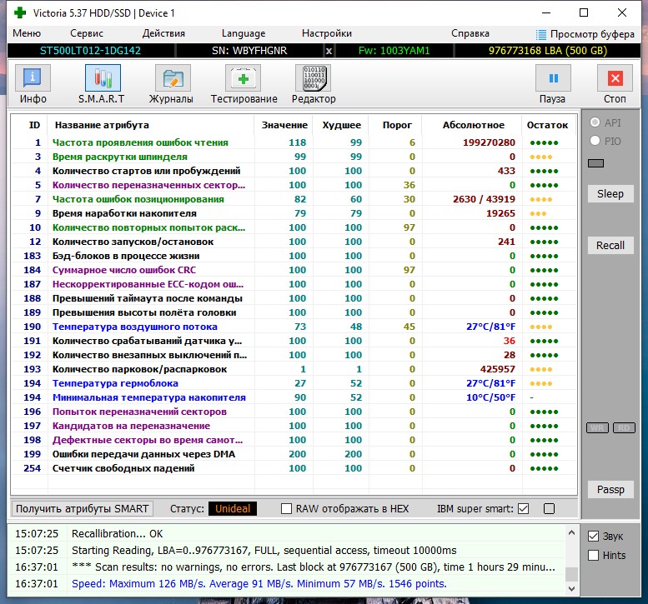Click the log scrollbar thumb

point(571,574)
